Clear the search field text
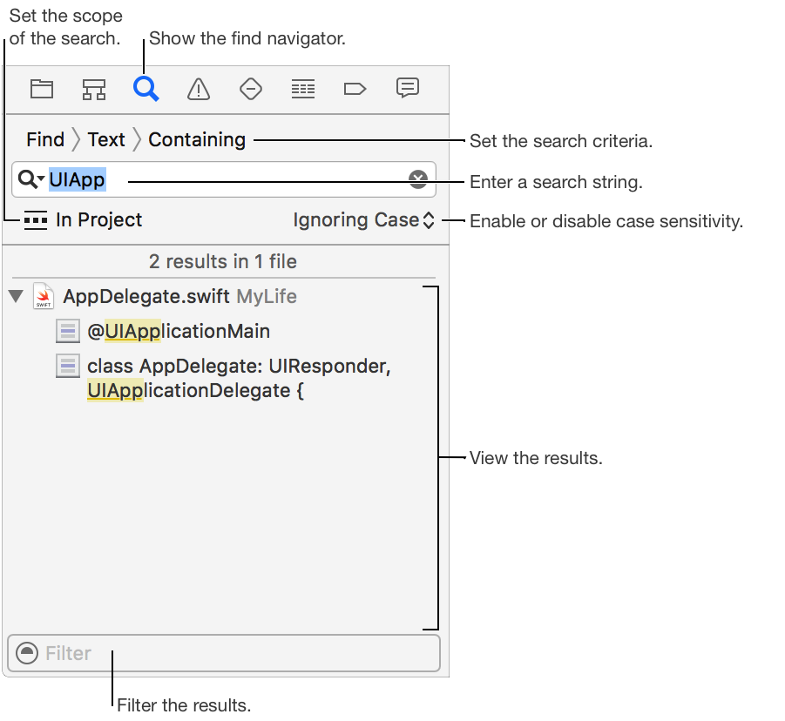 coord(418,179)
